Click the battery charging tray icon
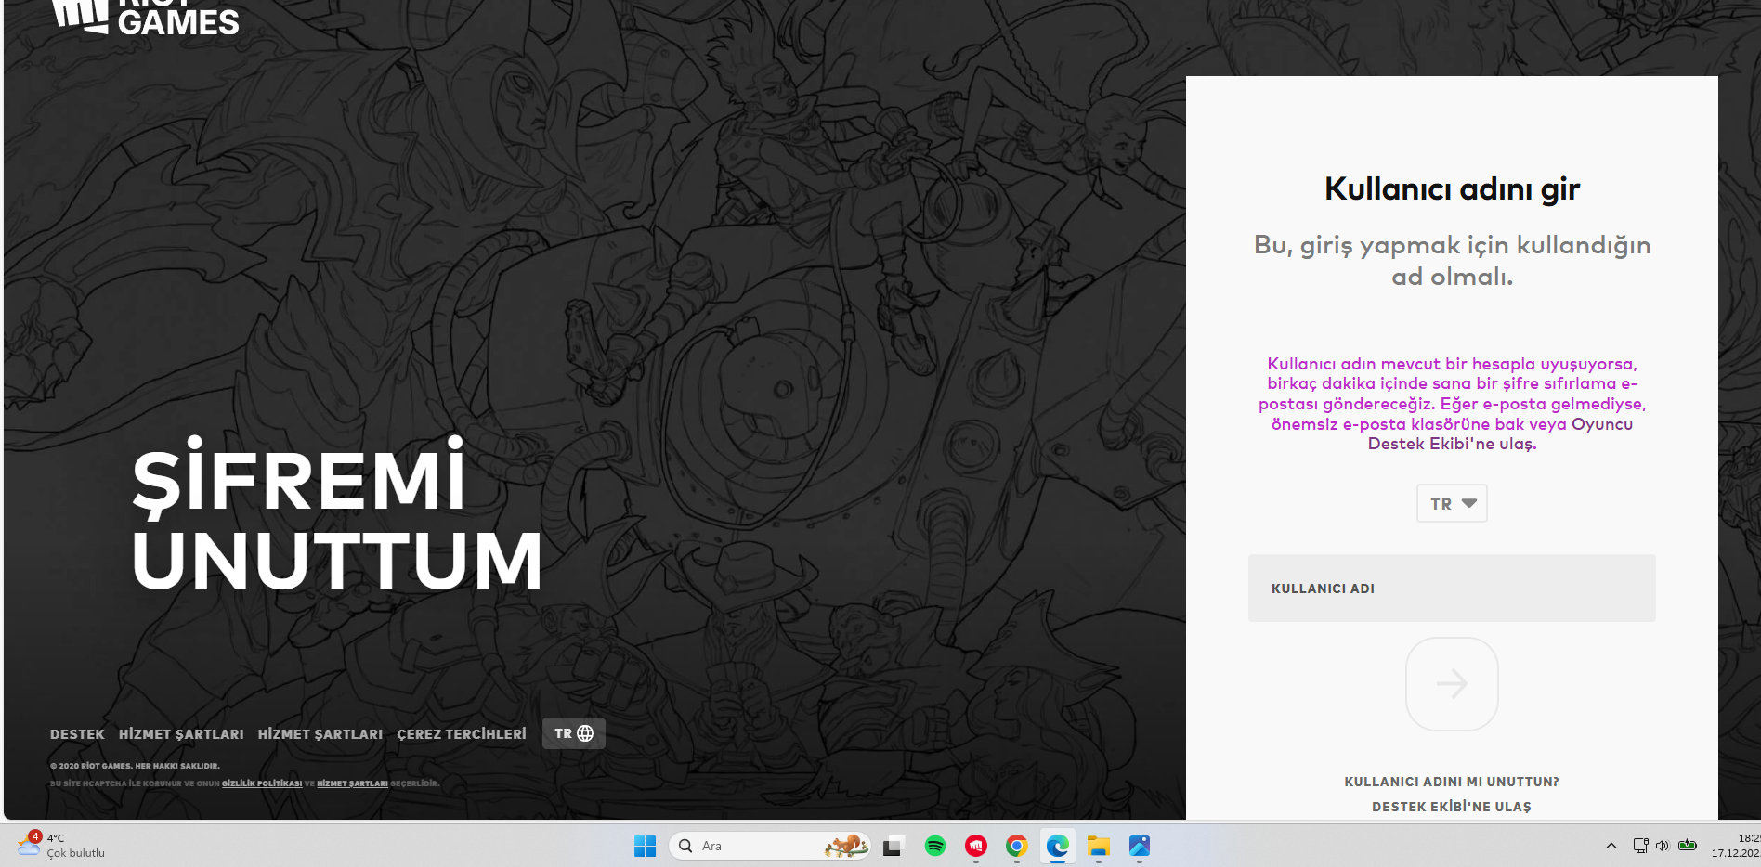The height and width of the screenshot is (867, 1761). coord(1688,846)
